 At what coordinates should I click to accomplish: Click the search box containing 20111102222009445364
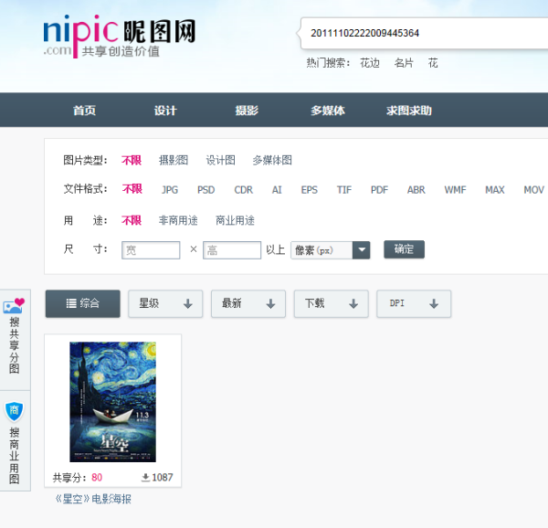(x=425, y=33)
